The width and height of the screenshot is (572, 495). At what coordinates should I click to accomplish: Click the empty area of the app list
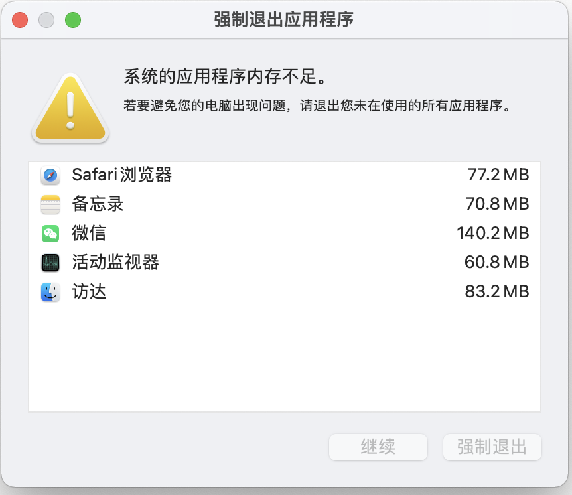click(x=285, y=358)
